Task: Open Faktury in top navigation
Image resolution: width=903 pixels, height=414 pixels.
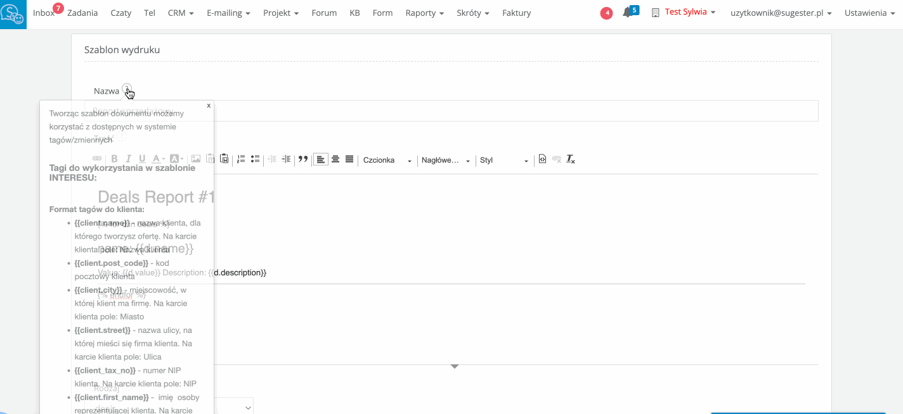Action: click(x=516, y=13)
